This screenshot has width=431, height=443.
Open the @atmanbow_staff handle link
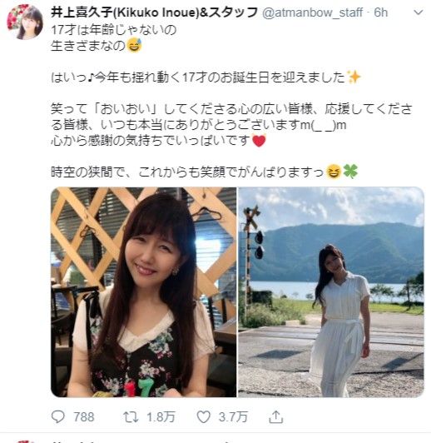(x=313, y=12)
